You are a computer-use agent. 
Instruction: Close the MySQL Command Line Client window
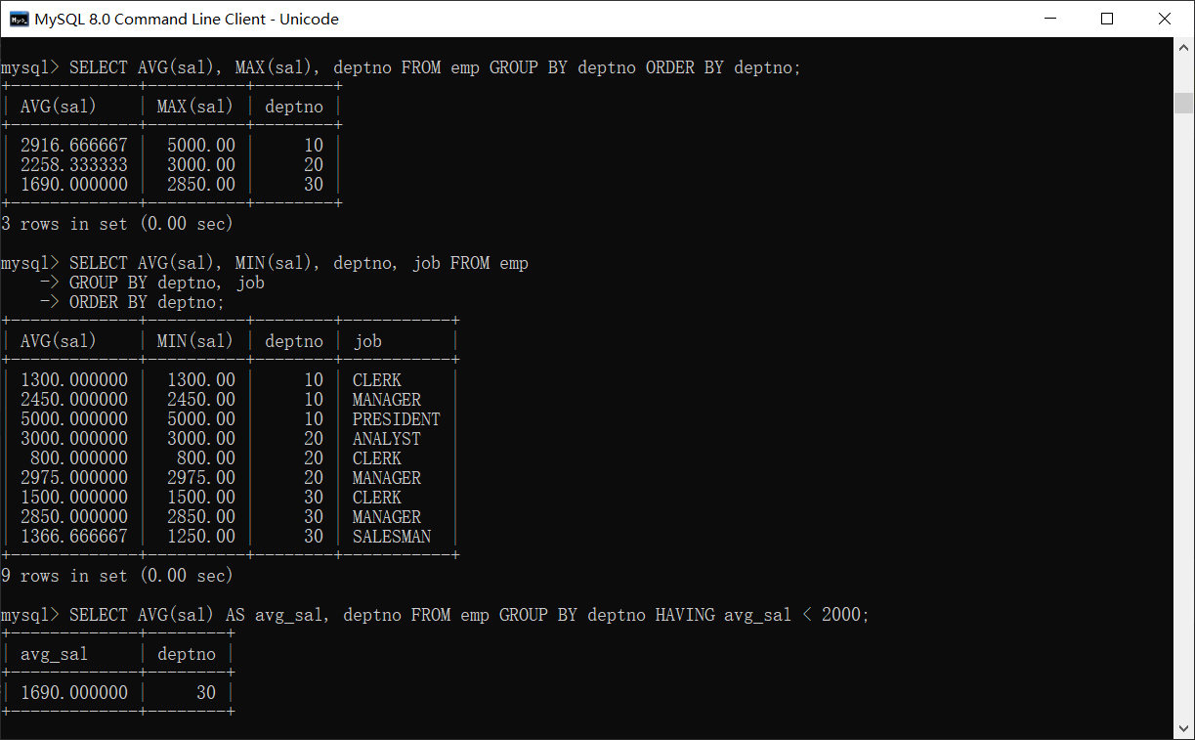click(1164, 19)
